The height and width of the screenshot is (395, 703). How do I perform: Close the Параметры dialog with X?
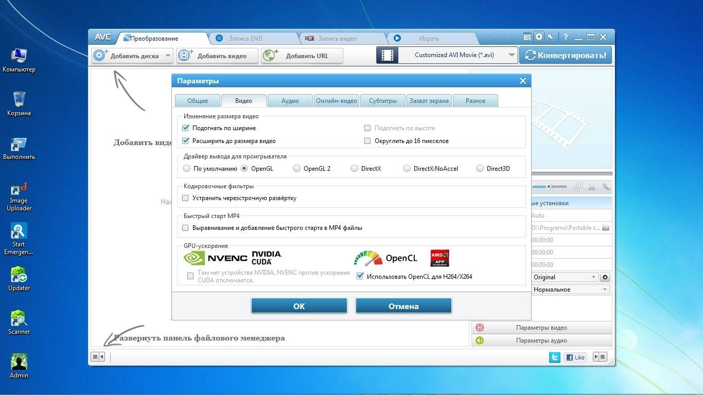click(523, 81)
